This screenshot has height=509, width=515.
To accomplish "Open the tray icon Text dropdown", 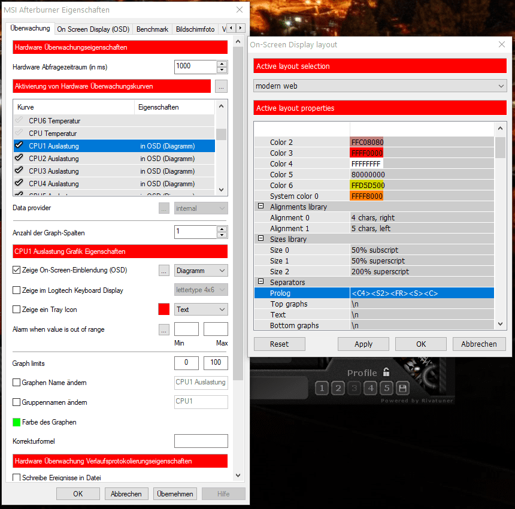I will coord(201,310).
